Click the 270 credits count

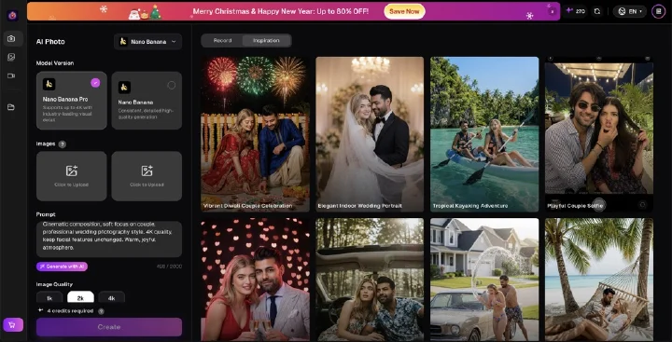tap(581, 11)
